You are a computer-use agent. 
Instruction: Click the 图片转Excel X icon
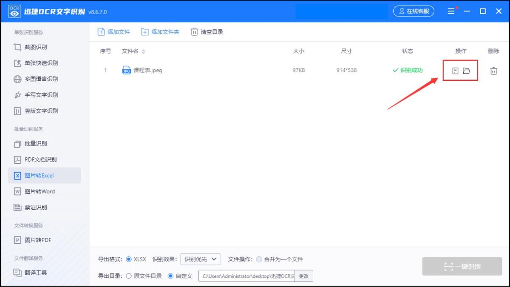[x=17, y=176]
